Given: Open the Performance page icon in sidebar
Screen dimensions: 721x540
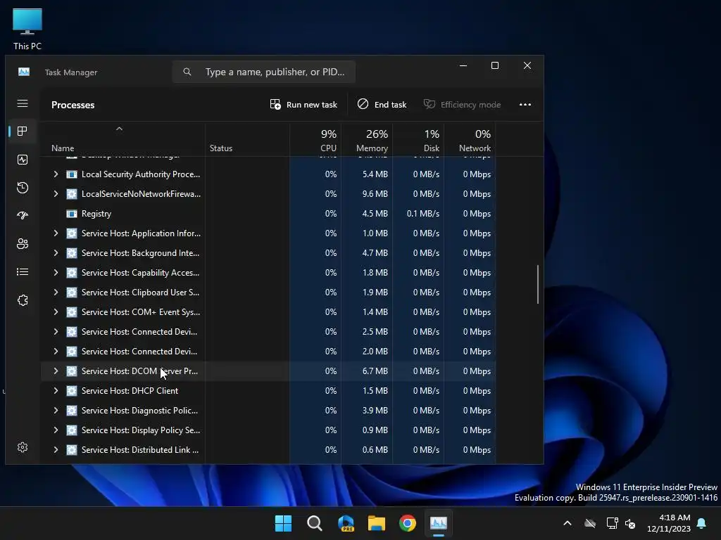Looking at the screenshot, I should (x=23, y=160).
